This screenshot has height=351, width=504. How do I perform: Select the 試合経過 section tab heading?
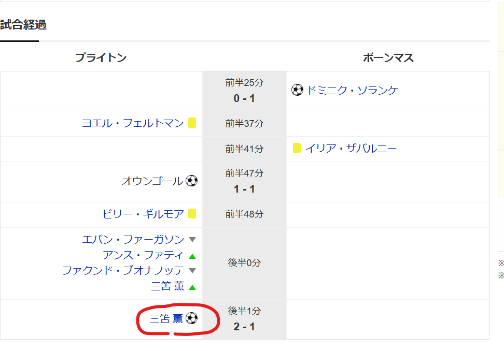click(x=23, y=25)
